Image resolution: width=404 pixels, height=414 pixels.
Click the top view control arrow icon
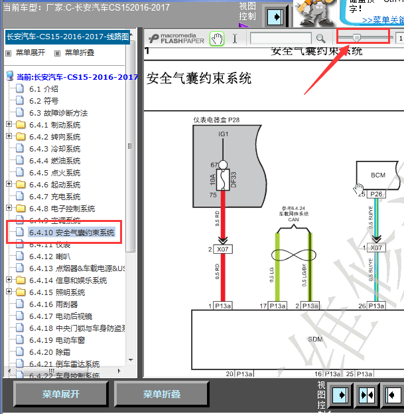(x=275, y=17)
